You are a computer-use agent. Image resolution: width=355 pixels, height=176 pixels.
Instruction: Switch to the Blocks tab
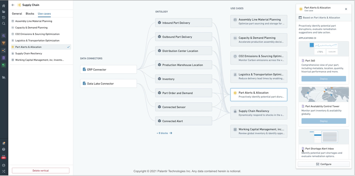point(30,14)
